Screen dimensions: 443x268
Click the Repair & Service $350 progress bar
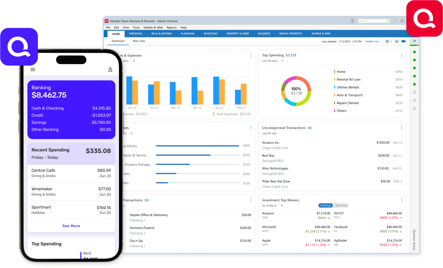[x=197, y=155]
